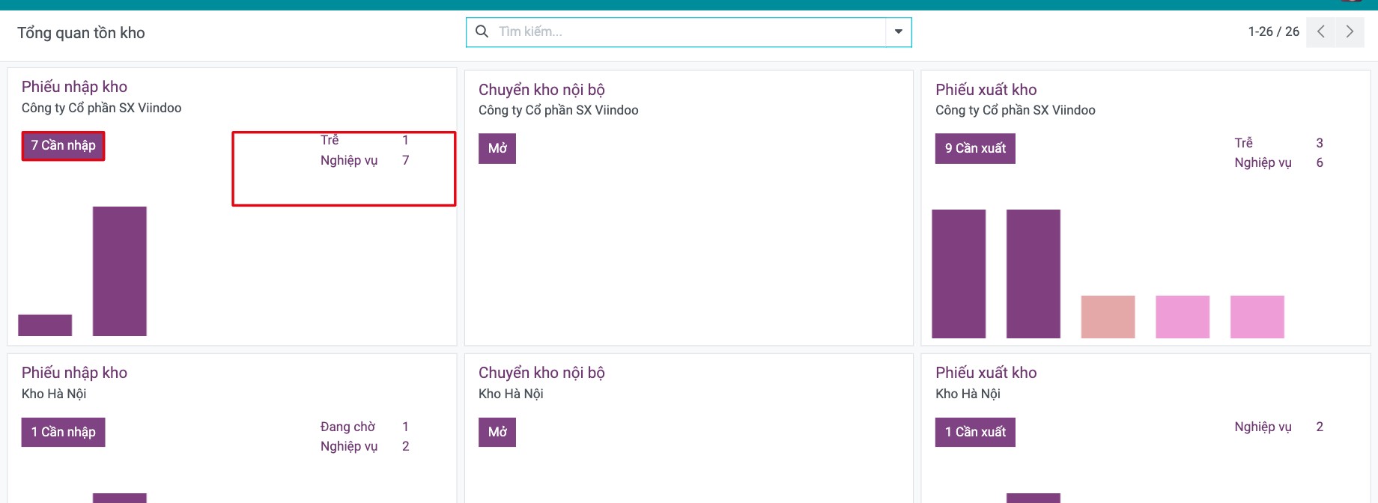Click the Trễ count 3 in Phiếu xuất kho card
The image size is (1378, 503).
tap(1320, 143)
